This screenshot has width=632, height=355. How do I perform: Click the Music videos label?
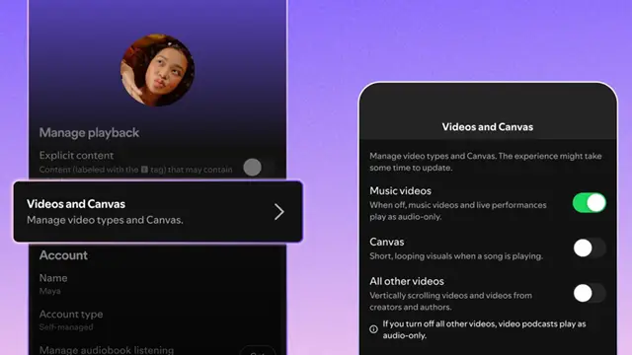pyautogui.click(x=400, y=190)
